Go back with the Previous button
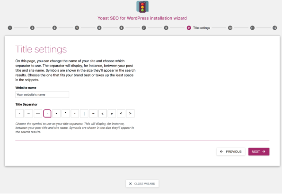This screenshot has height=194, width=282. 231,152
